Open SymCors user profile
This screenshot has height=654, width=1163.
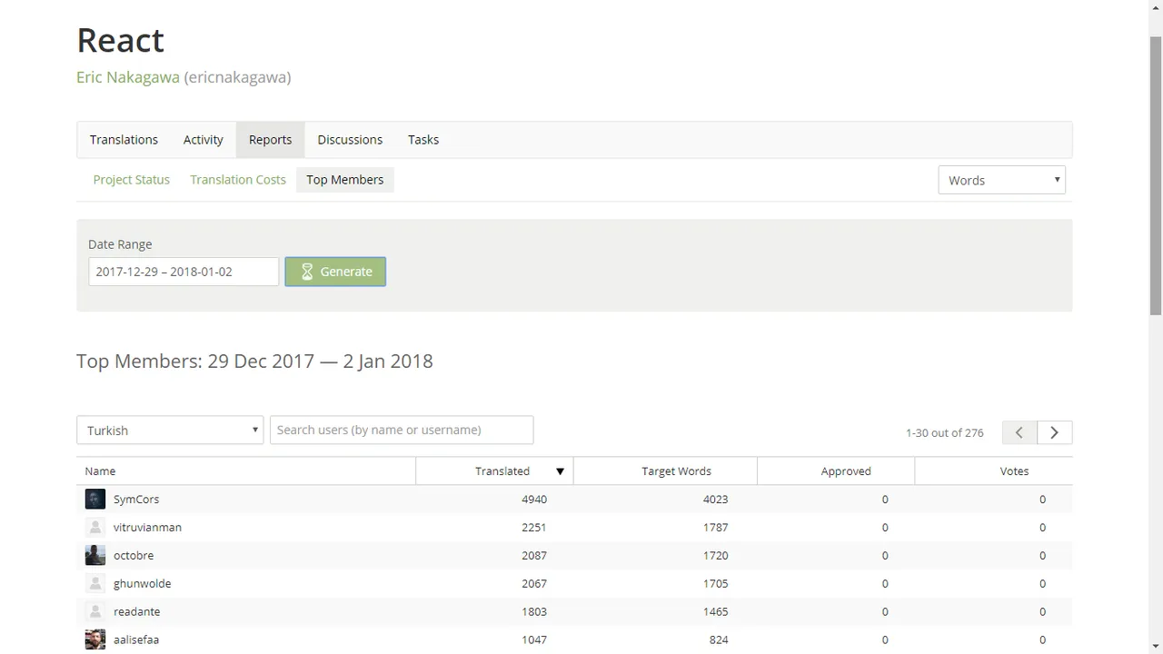pyautogui.click(x=136, y=499)
